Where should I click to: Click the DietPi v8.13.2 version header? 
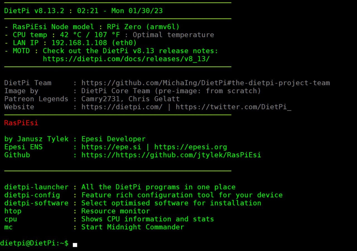[34, 11]
